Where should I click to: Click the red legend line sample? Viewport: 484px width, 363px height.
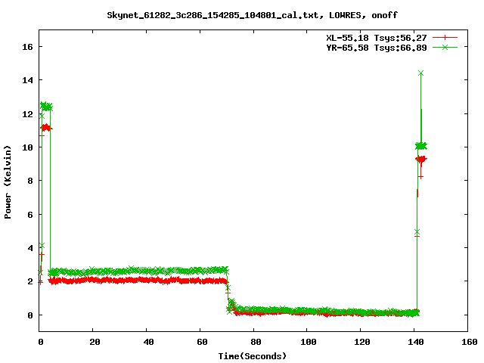[445, 38]
